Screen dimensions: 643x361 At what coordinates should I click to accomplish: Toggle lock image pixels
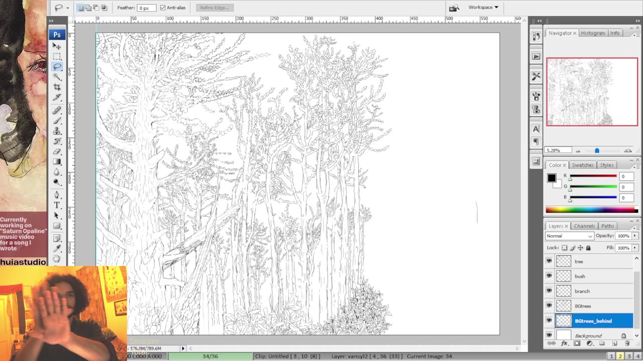(x=573, y=248)
